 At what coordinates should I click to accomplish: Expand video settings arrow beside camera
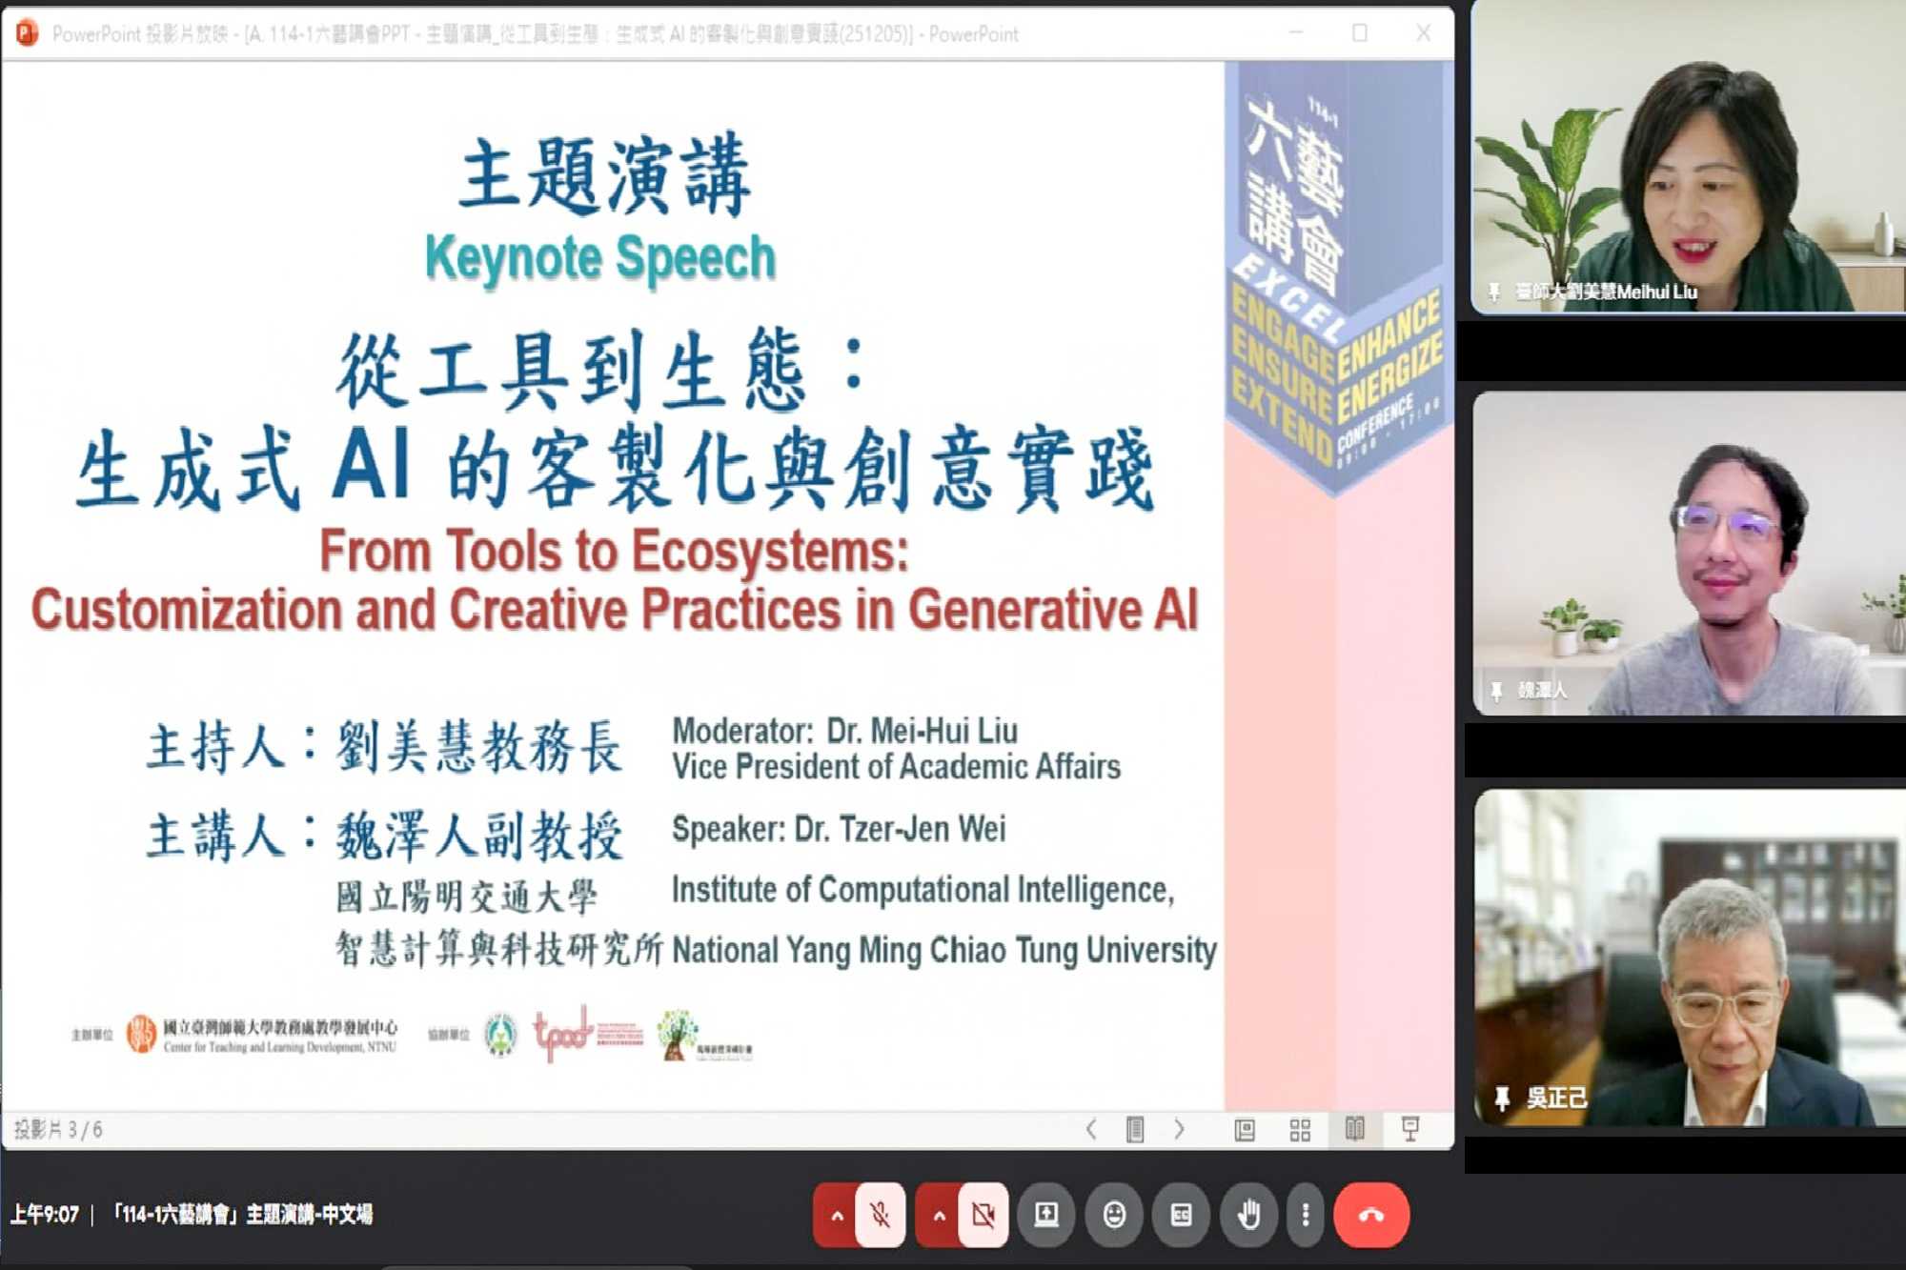[x=939, y=1215]
